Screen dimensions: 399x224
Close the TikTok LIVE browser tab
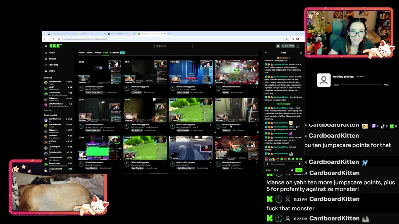(x=134, y=34)
